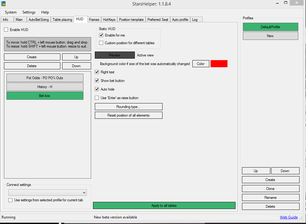Switch to the Log tab
306x224 pixels.
(196, 20)
